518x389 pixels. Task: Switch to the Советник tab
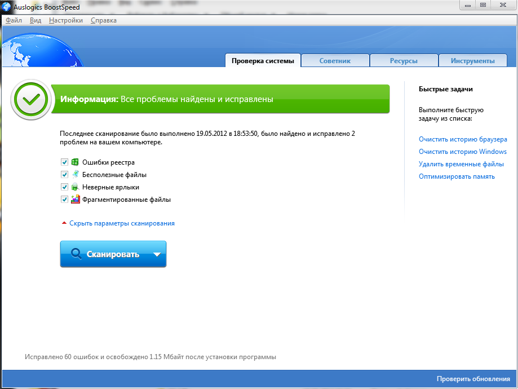(335, 61)
